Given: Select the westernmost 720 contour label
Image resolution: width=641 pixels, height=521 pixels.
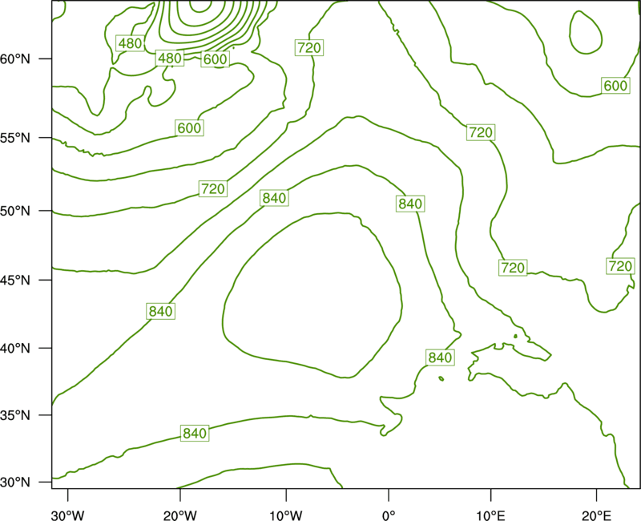Looking at the screenshot, I should (x=213, y=188).
